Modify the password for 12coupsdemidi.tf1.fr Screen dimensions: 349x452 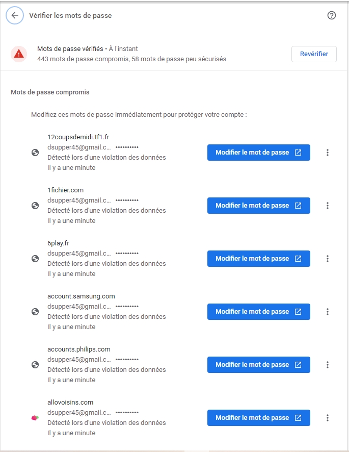pos(258,153)
